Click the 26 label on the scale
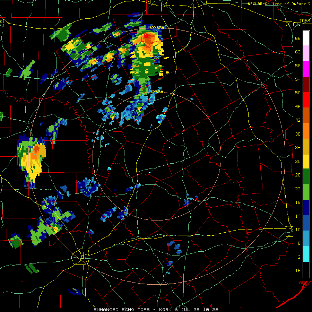 click(298, 175)
